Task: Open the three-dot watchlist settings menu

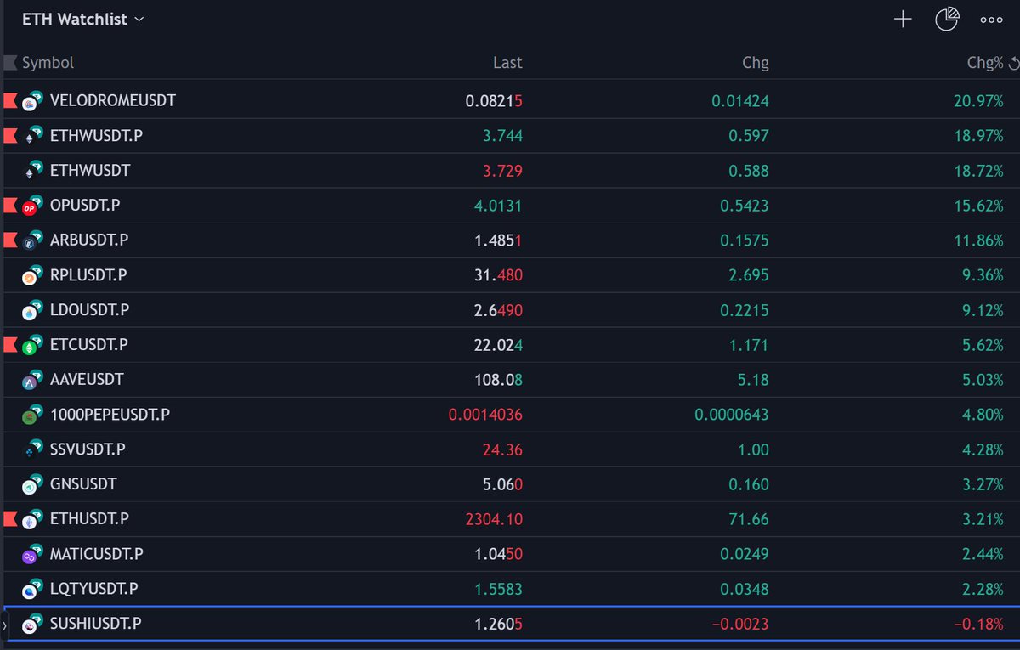Action: tap(991, 20)
